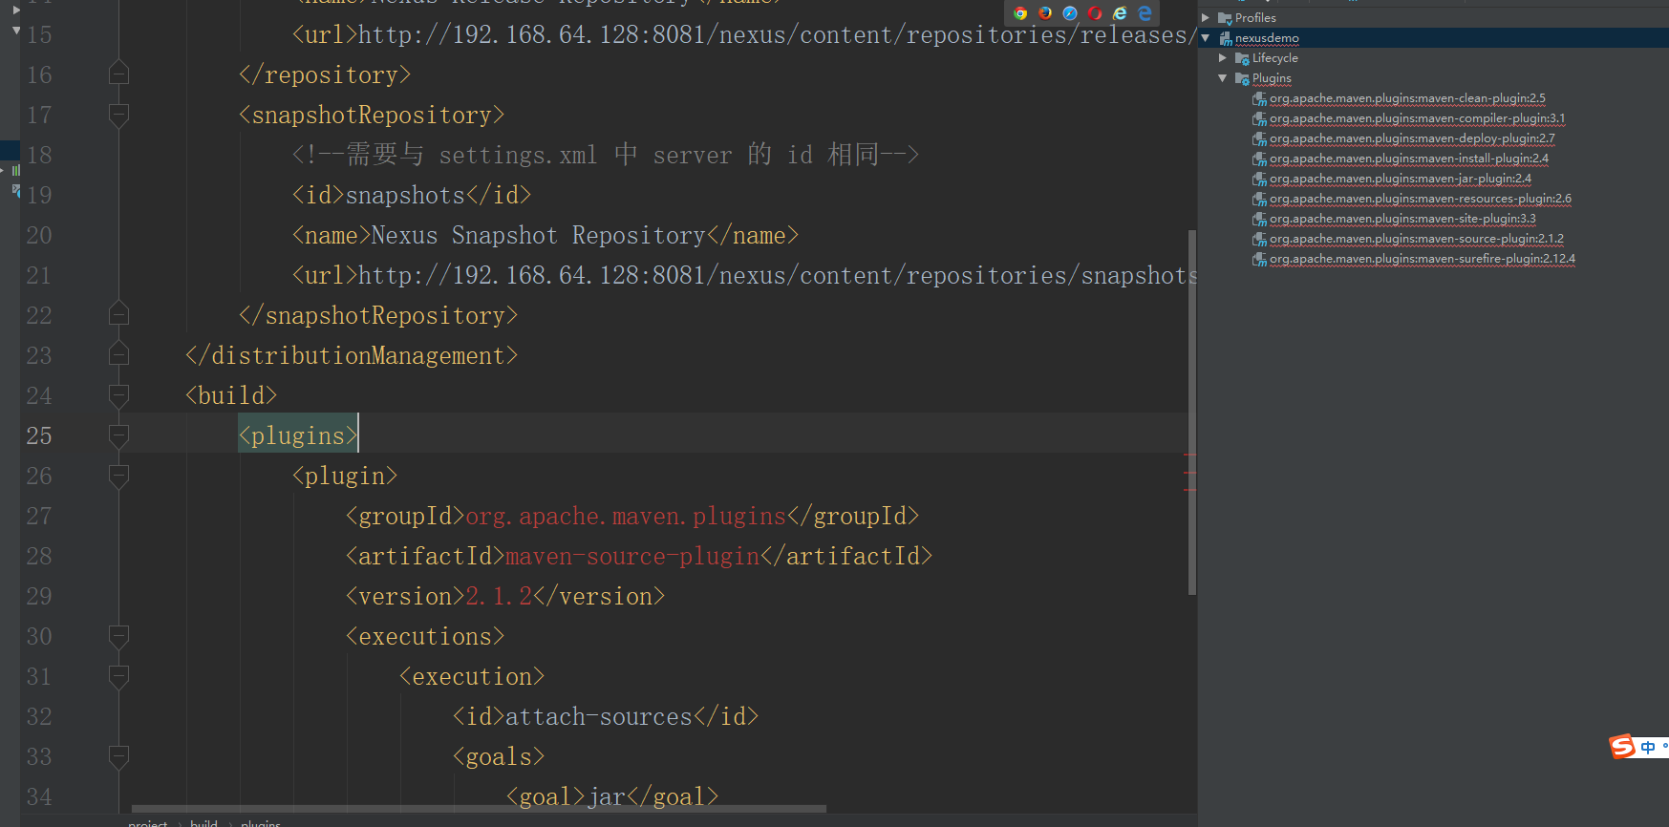
Task: Click the maven-deploy-plugin:2.7 plugin icon
Action: tap(1259, 138)
